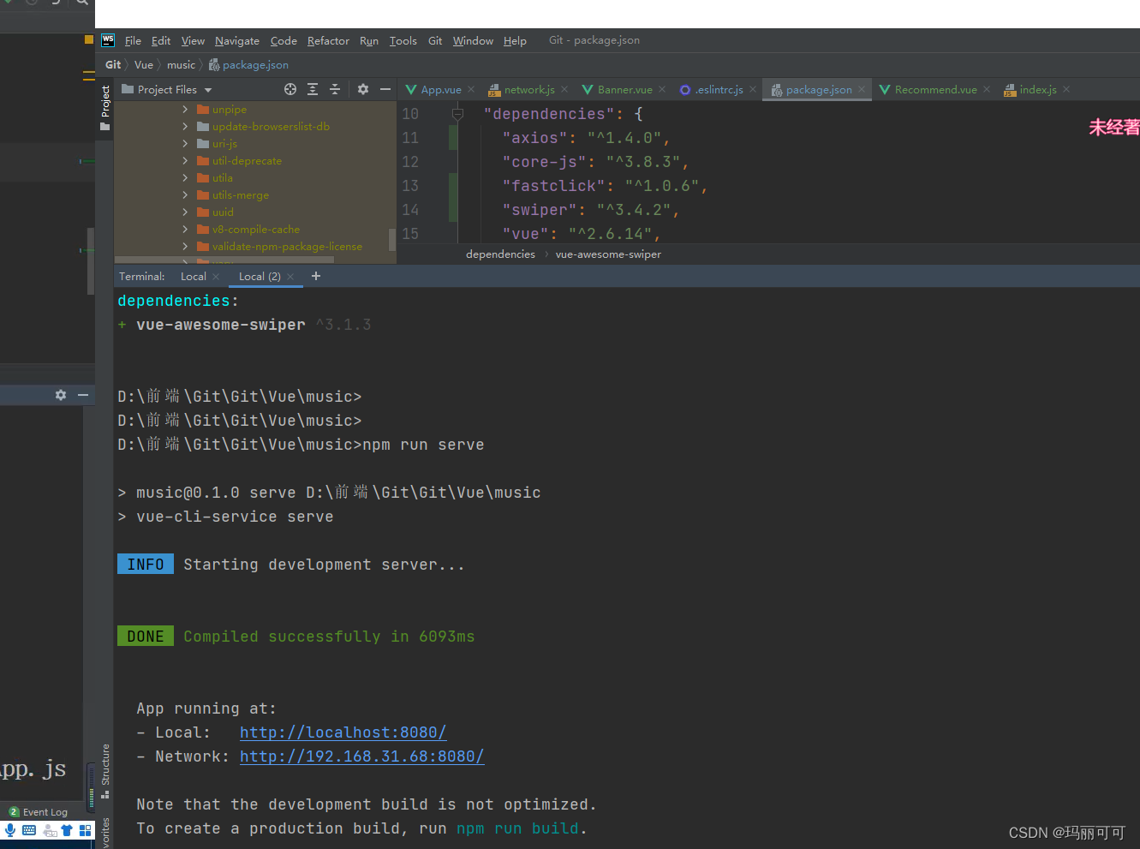Click the WebStorm logo icon

pos(108,40)
